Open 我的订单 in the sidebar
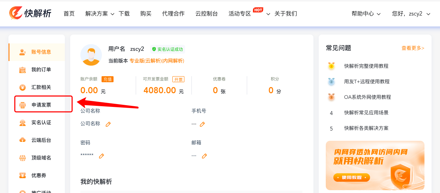The image size is (440, 193). (41, 70)
